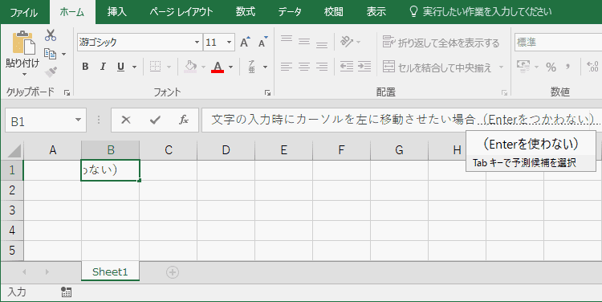
Task: Click セルを結合して中央揃え merge button
Action: pos(437,67)
